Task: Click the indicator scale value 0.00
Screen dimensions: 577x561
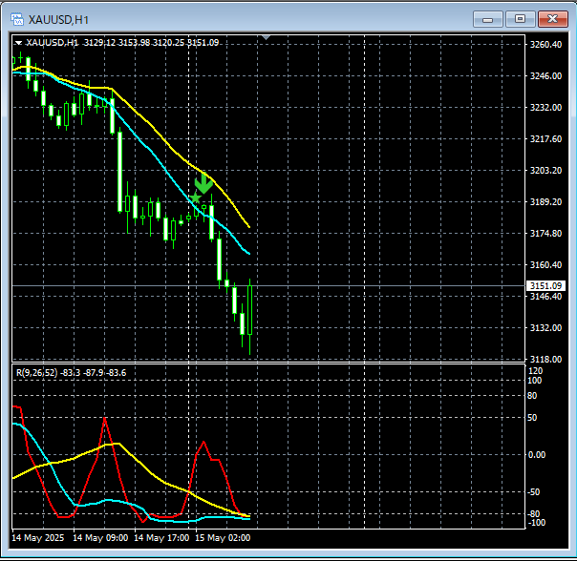Action: [x=537, y=455]
